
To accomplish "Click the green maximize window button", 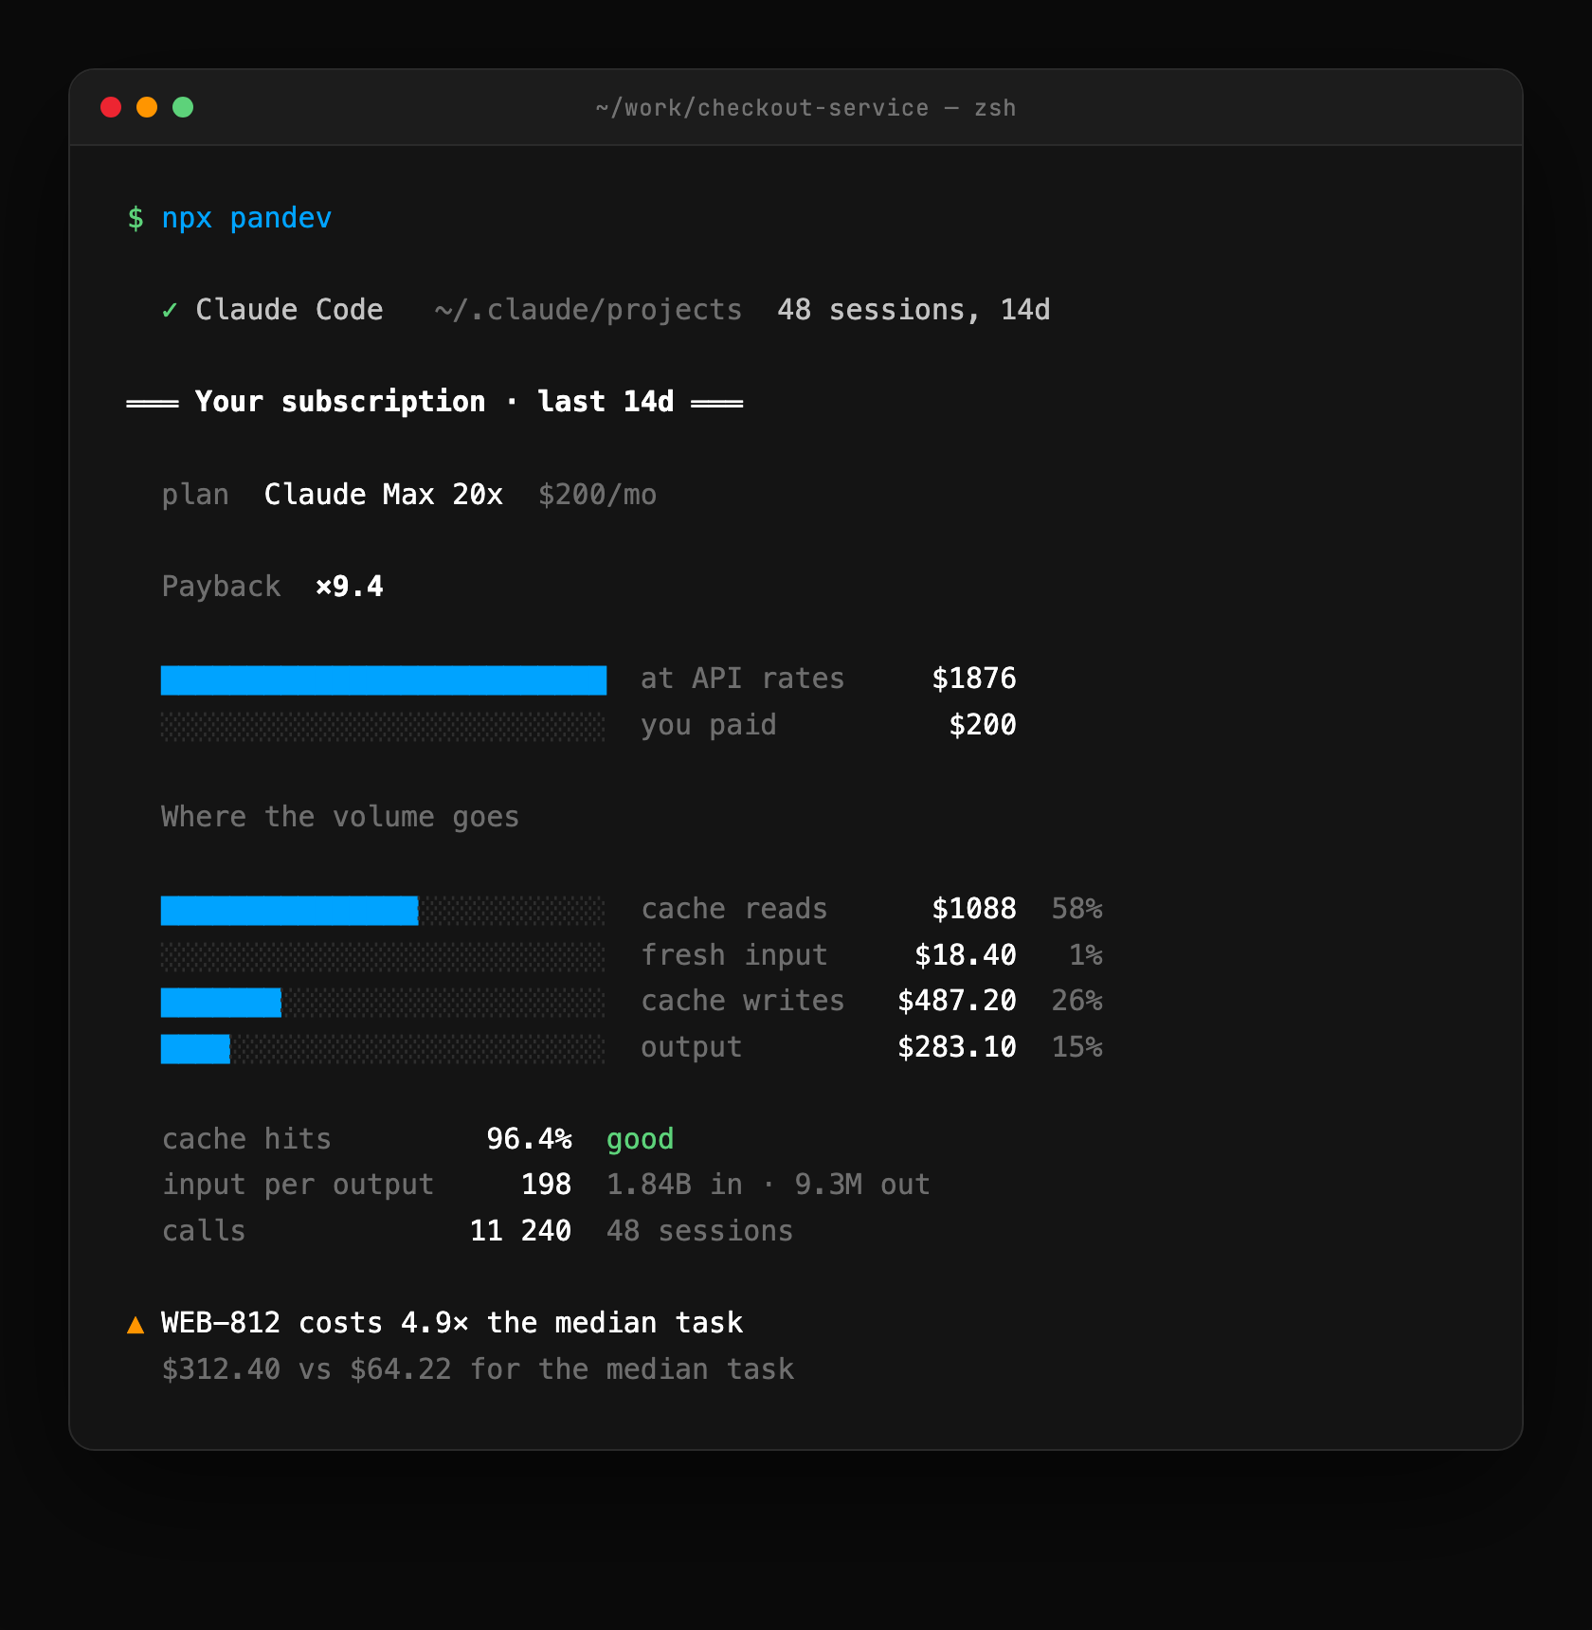I will [183, 107].
